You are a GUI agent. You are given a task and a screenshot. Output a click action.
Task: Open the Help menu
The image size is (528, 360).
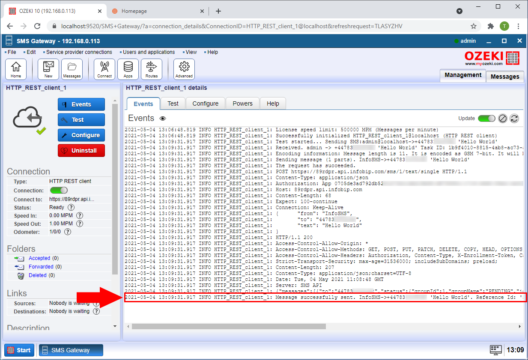coord(212,52)
